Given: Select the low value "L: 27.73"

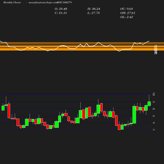Looking at the screenshot, I should tap(93, 13).
